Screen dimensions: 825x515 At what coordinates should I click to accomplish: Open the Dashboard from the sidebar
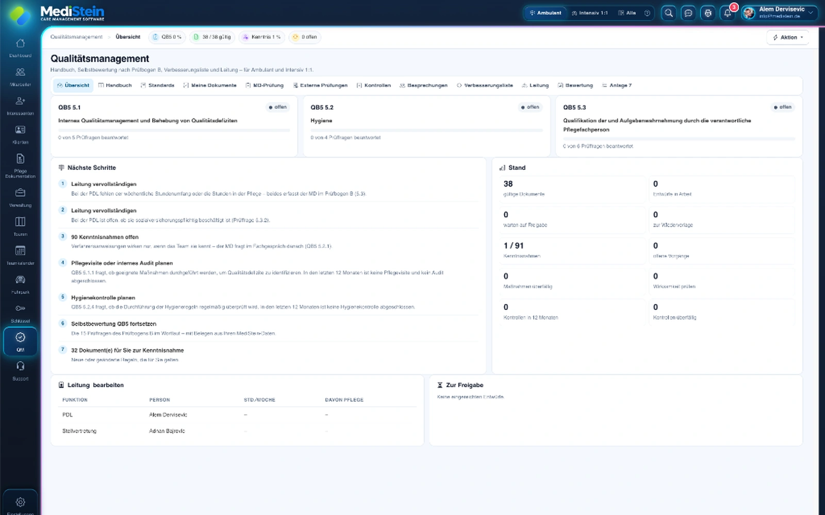(x=20, y=48)
